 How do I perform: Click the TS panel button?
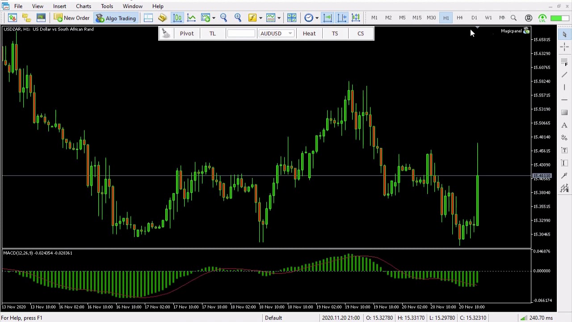pos(335,34)
